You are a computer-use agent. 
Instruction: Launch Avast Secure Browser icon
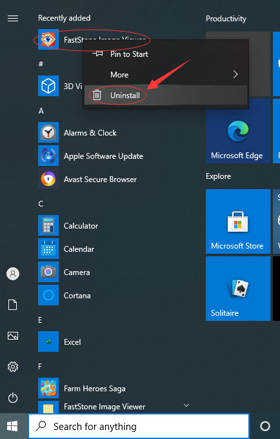tap(48, 179)
